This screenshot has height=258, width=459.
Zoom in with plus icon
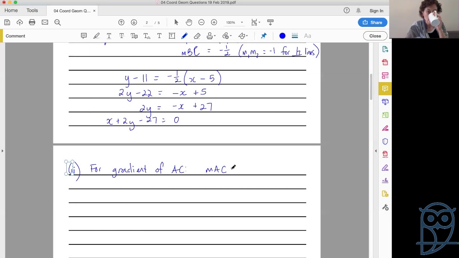click(x=214, y=23)
